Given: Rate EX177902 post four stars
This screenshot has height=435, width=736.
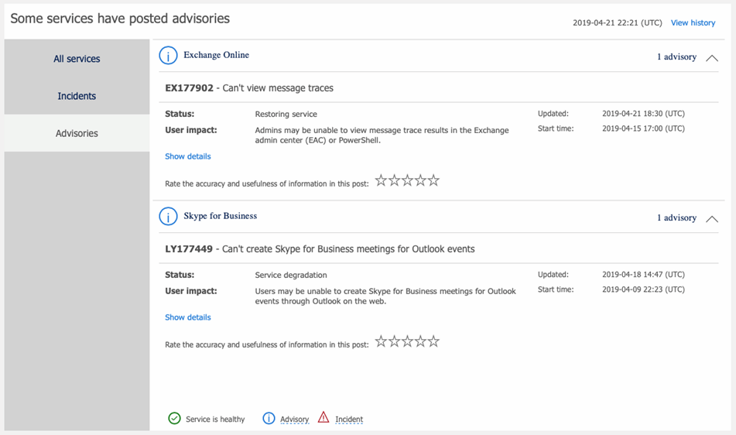Looking at the screenshot, I should [x=420, y=180].
